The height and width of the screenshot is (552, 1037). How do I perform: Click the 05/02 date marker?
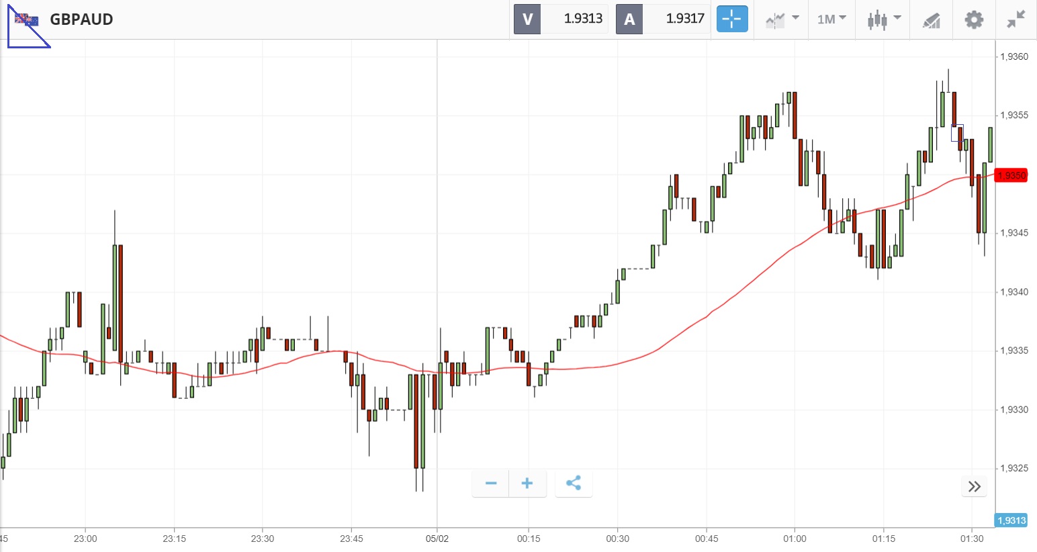(x=437, y=539)
